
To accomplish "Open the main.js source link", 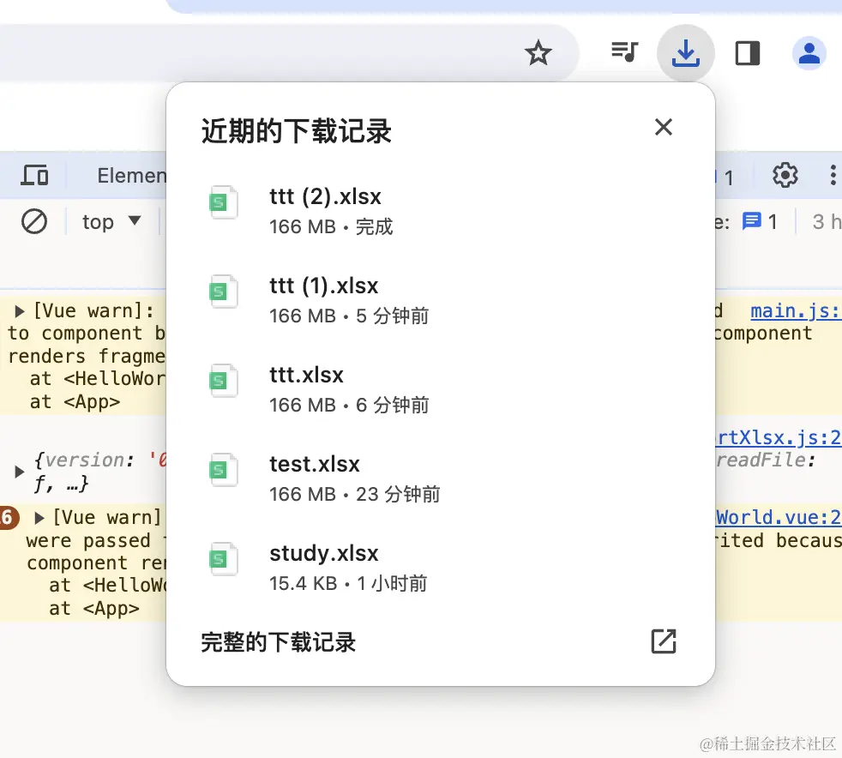I will tap(796, 310).
